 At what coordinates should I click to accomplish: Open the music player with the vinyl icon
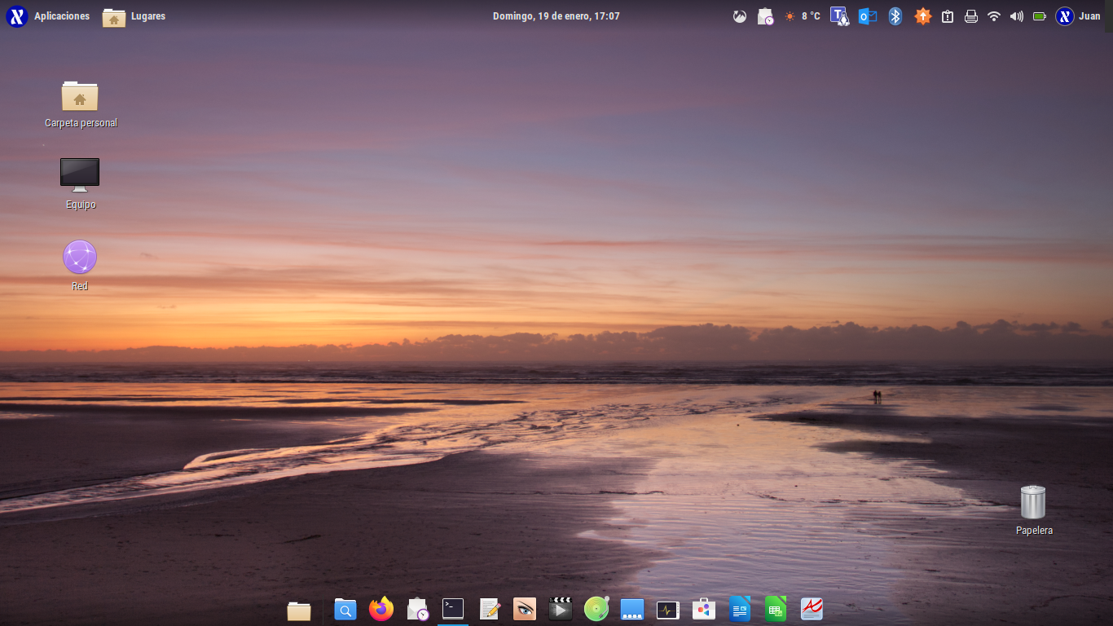pos(596,608)
